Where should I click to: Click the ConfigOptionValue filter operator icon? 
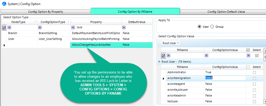(206, 56)
